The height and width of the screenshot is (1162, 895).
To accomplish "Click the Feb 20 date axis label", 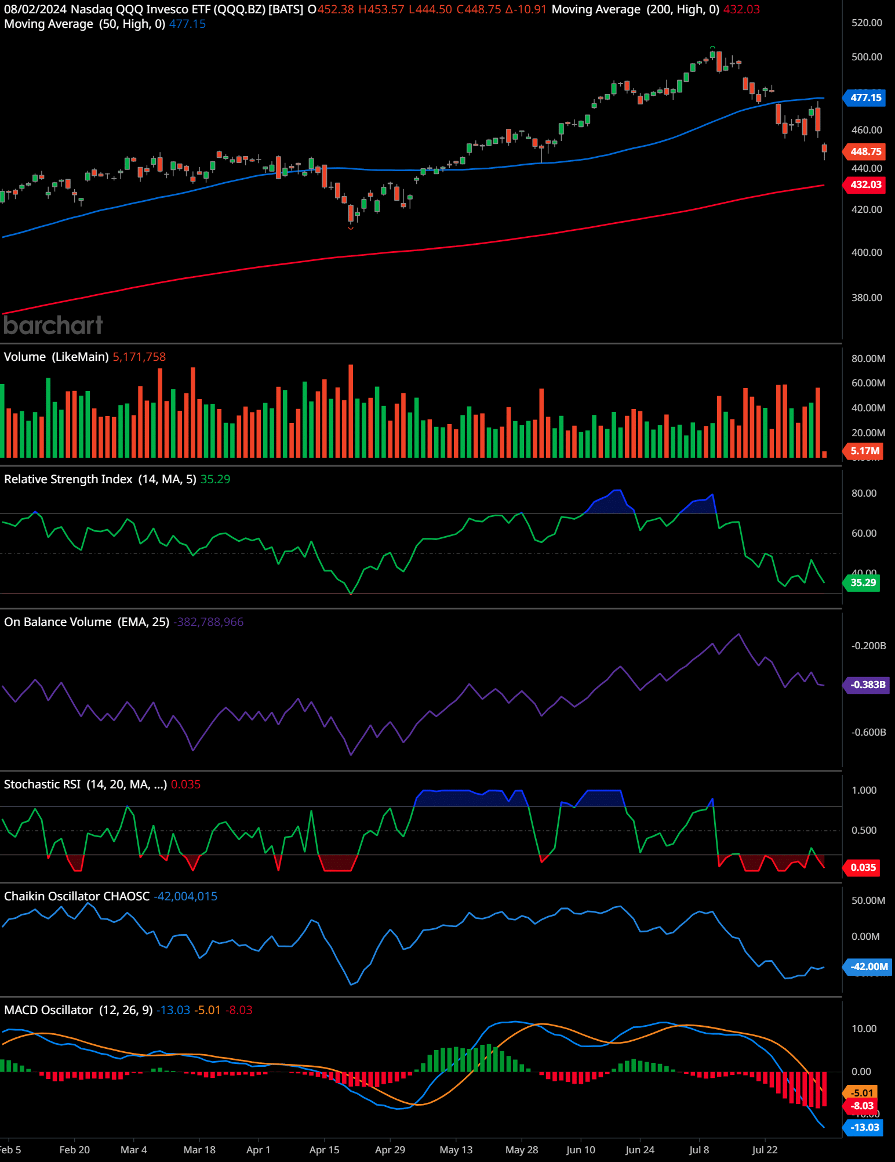I will coord(74,1150).
